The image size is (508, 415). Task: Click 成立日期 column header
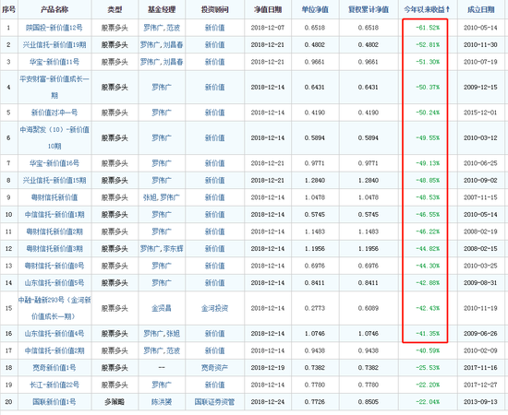(x=481, y=10)
